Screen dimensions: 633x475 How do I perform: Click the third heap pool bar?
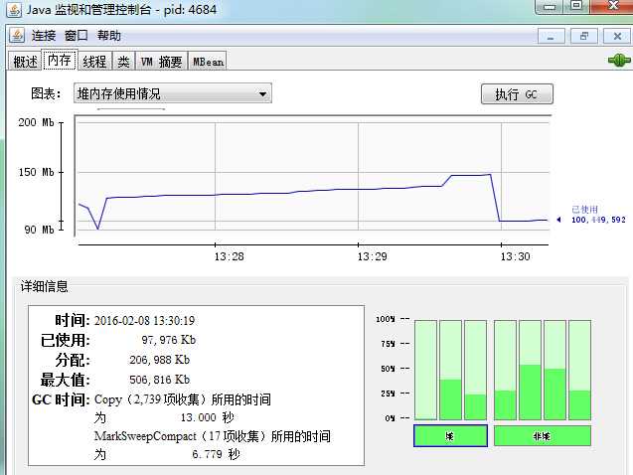pyautogui.click(x=475, y=370)
